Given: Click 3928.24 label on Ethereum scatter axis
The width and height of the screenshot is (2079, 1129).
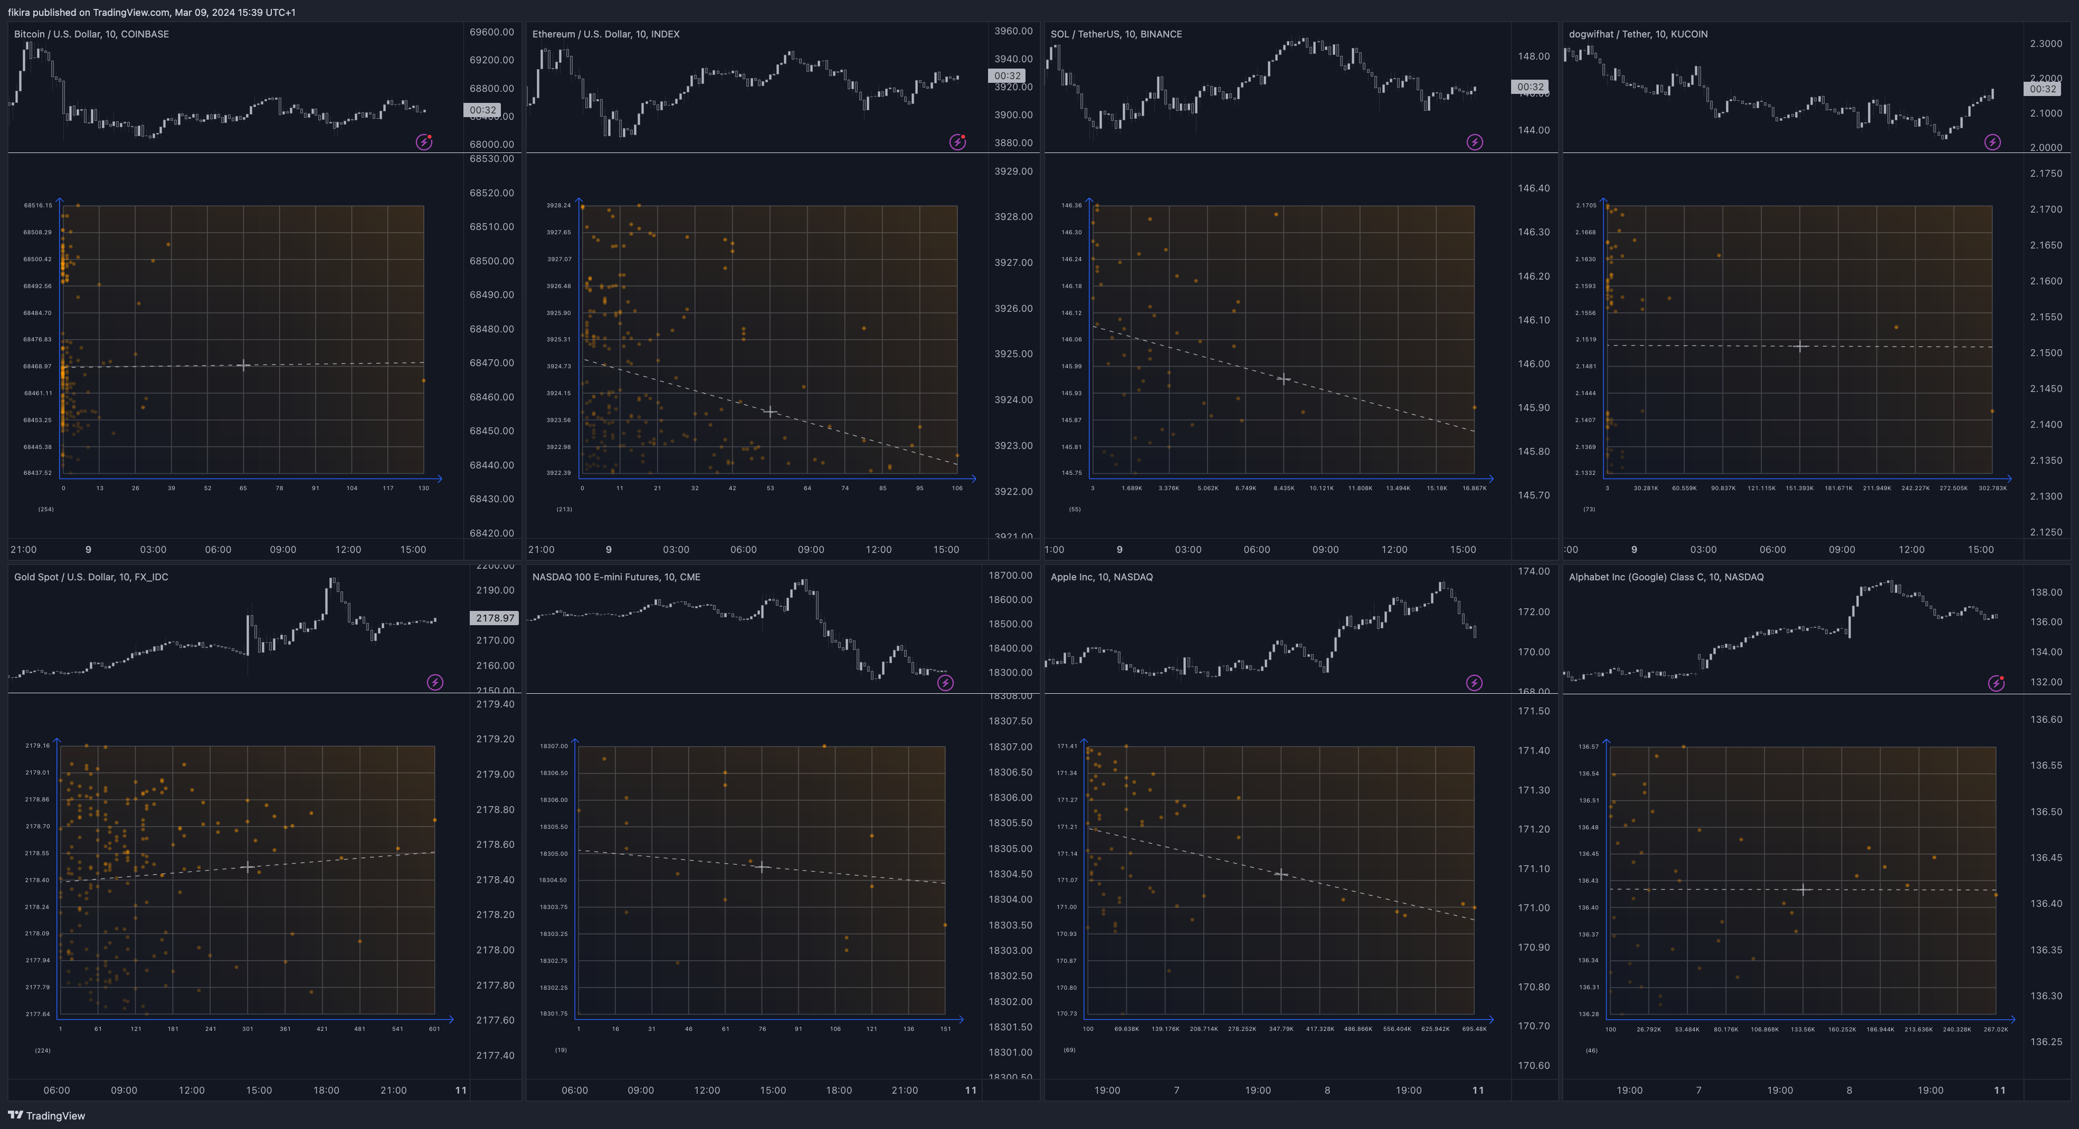Looking at the screenshot, I should [x=558, y=205].
